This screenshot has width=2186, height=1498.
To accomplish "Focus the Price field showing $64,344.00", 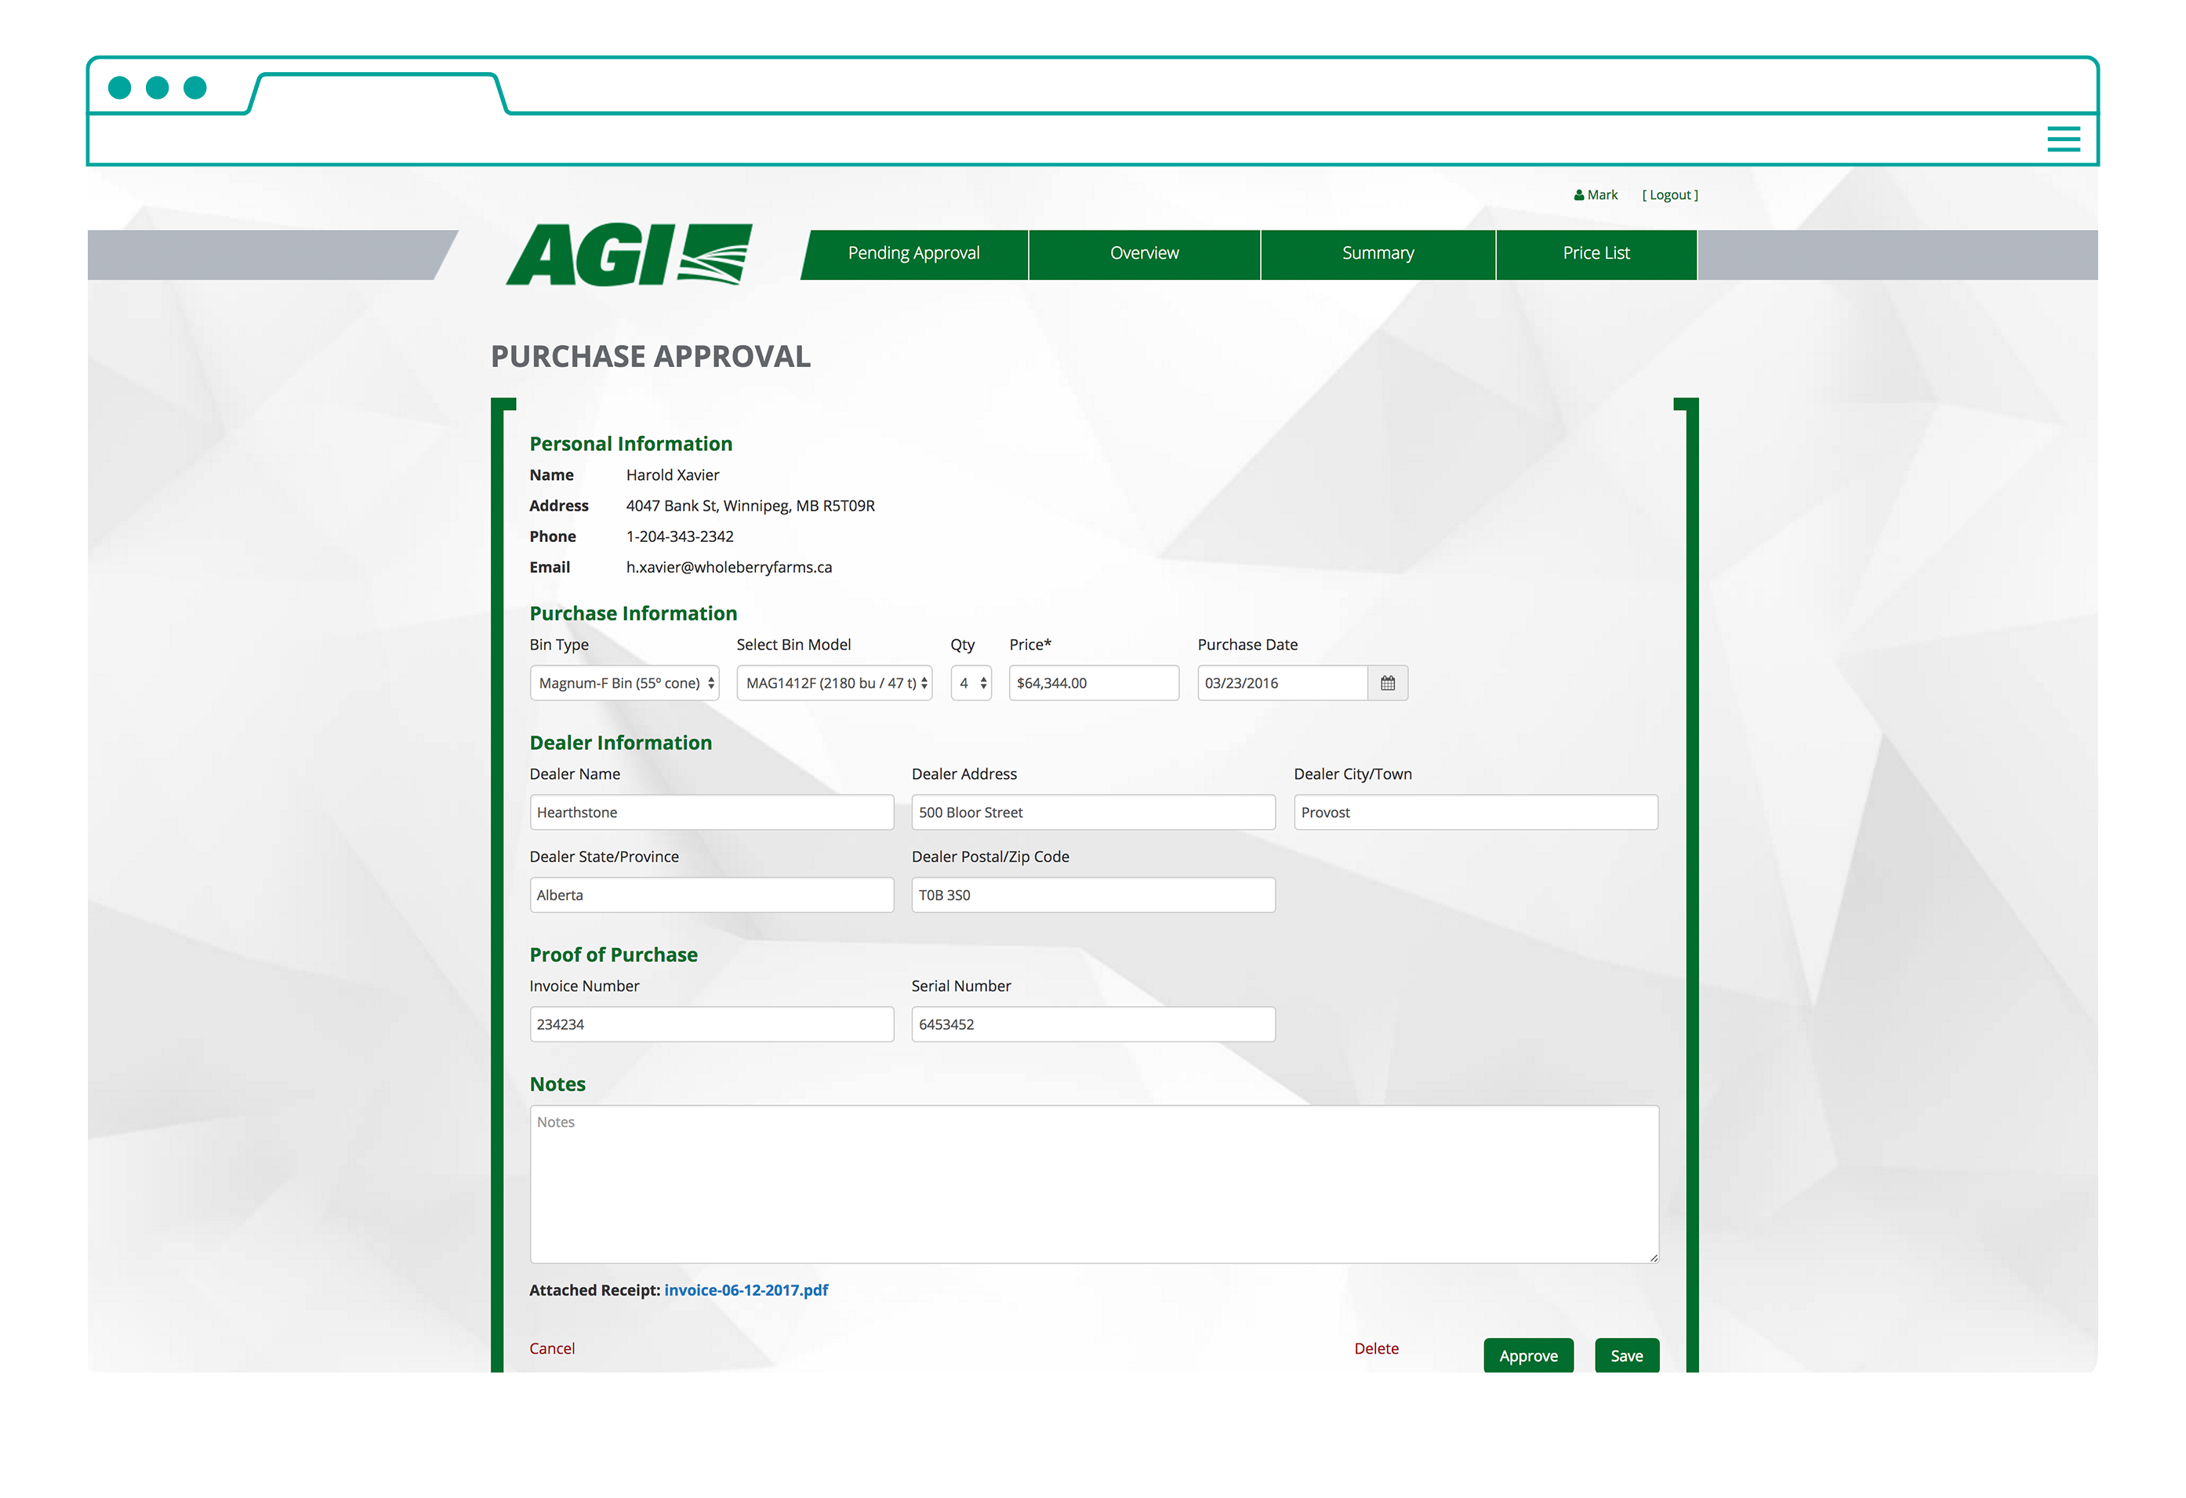I will pos(1093,683).
